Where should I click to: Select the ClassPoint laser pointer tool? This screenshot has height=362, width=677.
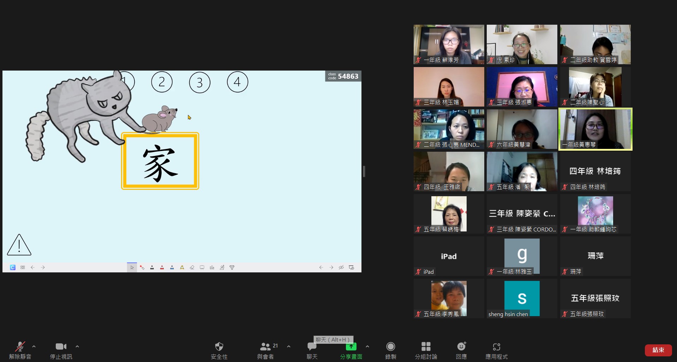(x=142, y=267)
